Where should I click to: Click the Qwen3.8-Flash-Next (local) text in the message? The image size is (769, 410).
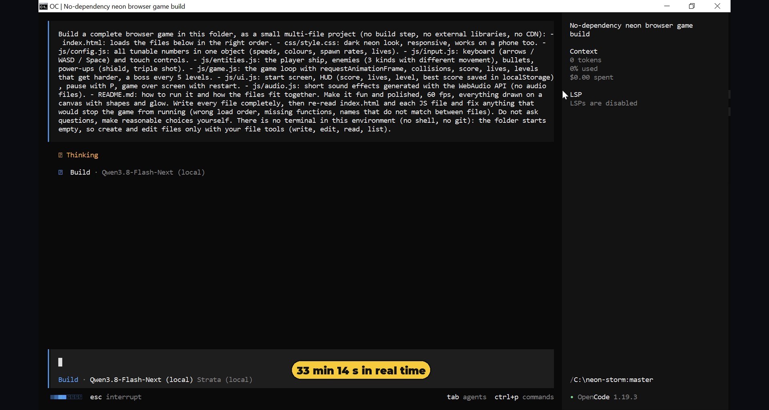153,172
